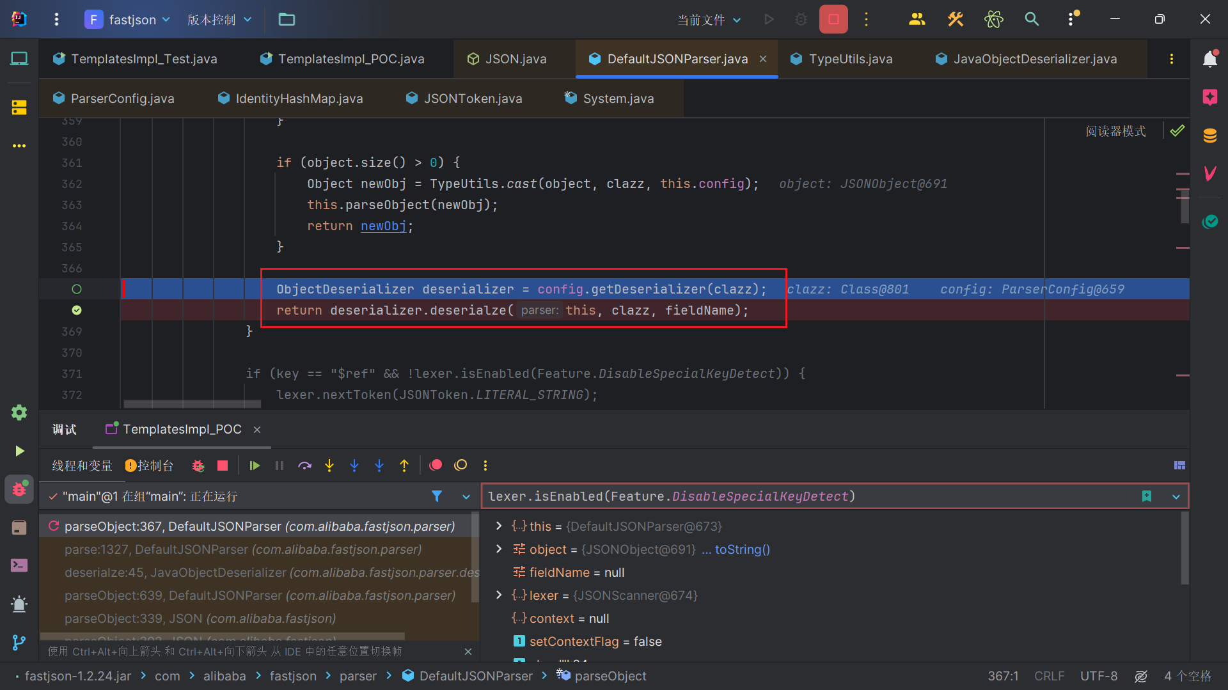Click Resume Program in debugger toolbar

(x=255, y=466)
